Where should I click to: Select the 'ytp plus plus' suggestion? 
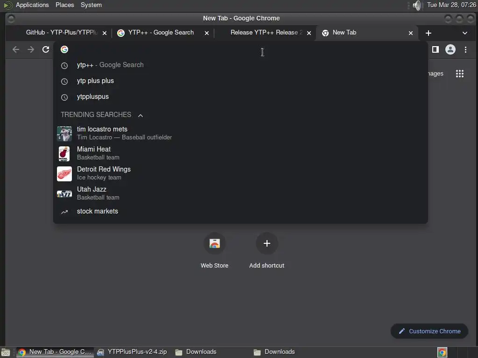coord(240,81)
